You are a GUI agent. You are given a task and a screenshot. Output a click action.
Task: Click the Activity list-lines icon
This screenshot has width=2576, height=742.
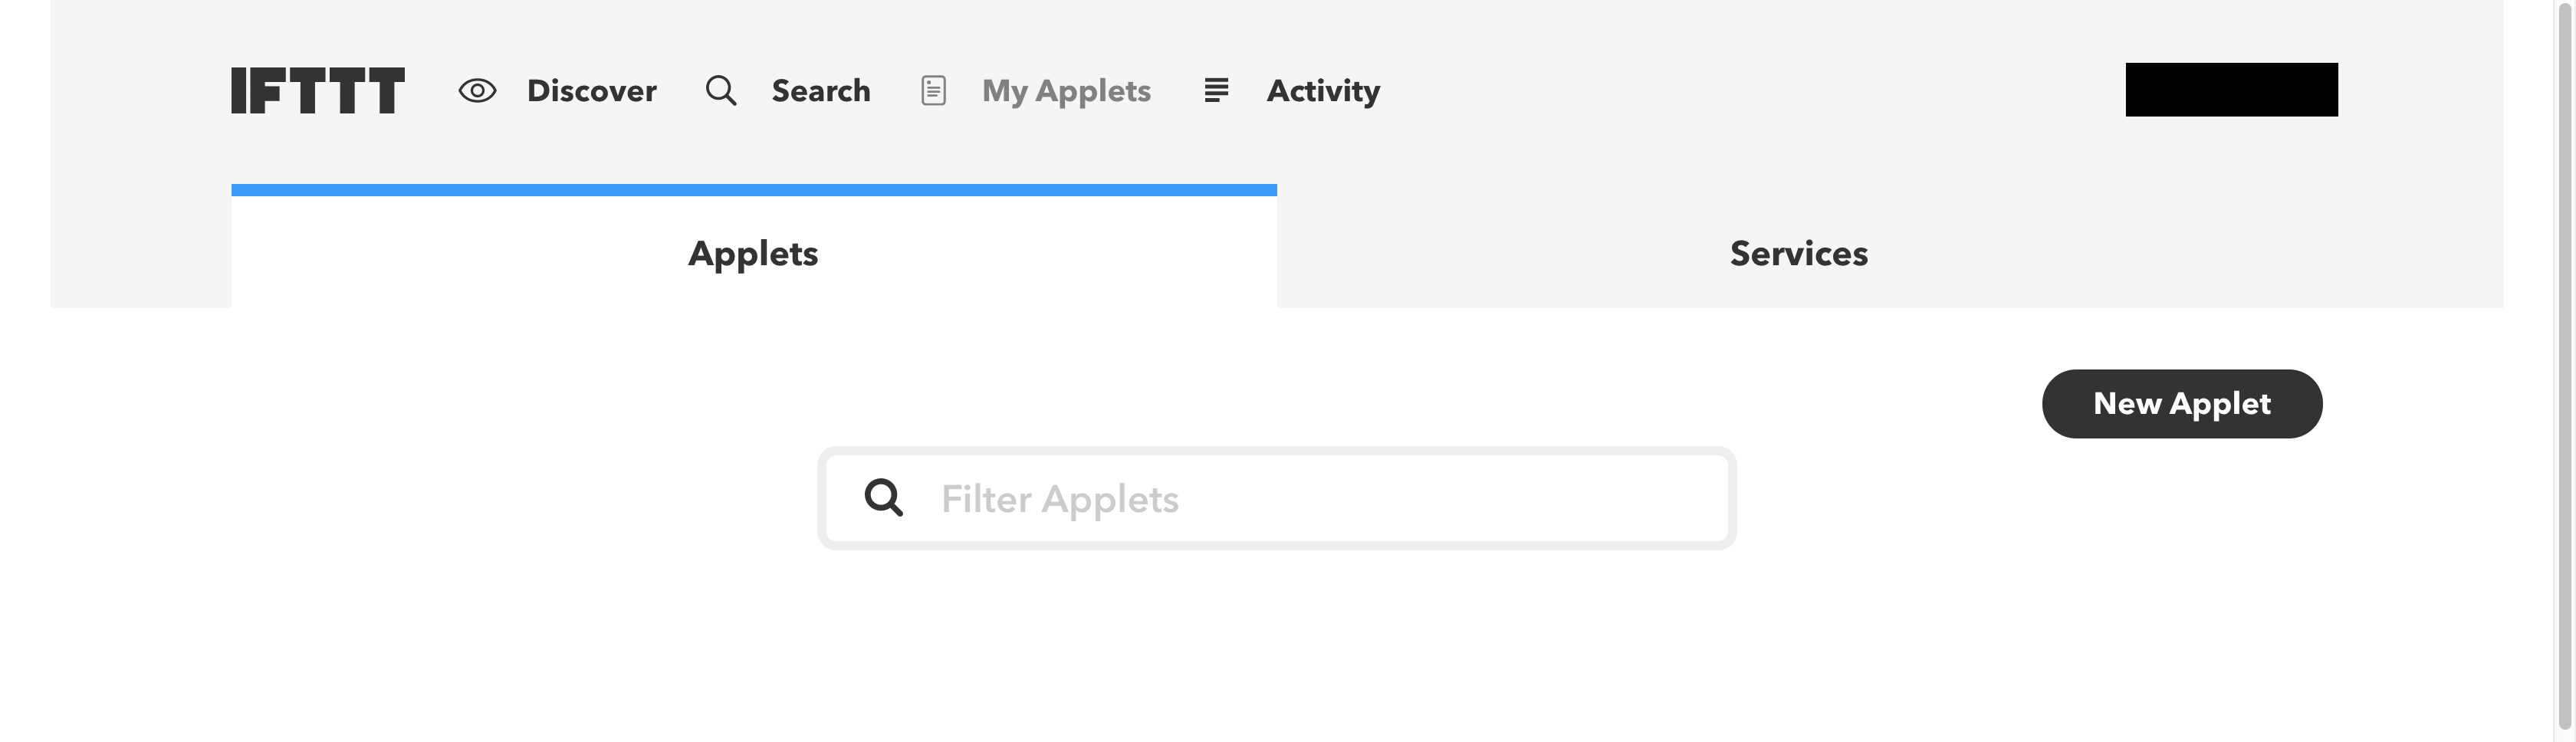[1216, 90]
